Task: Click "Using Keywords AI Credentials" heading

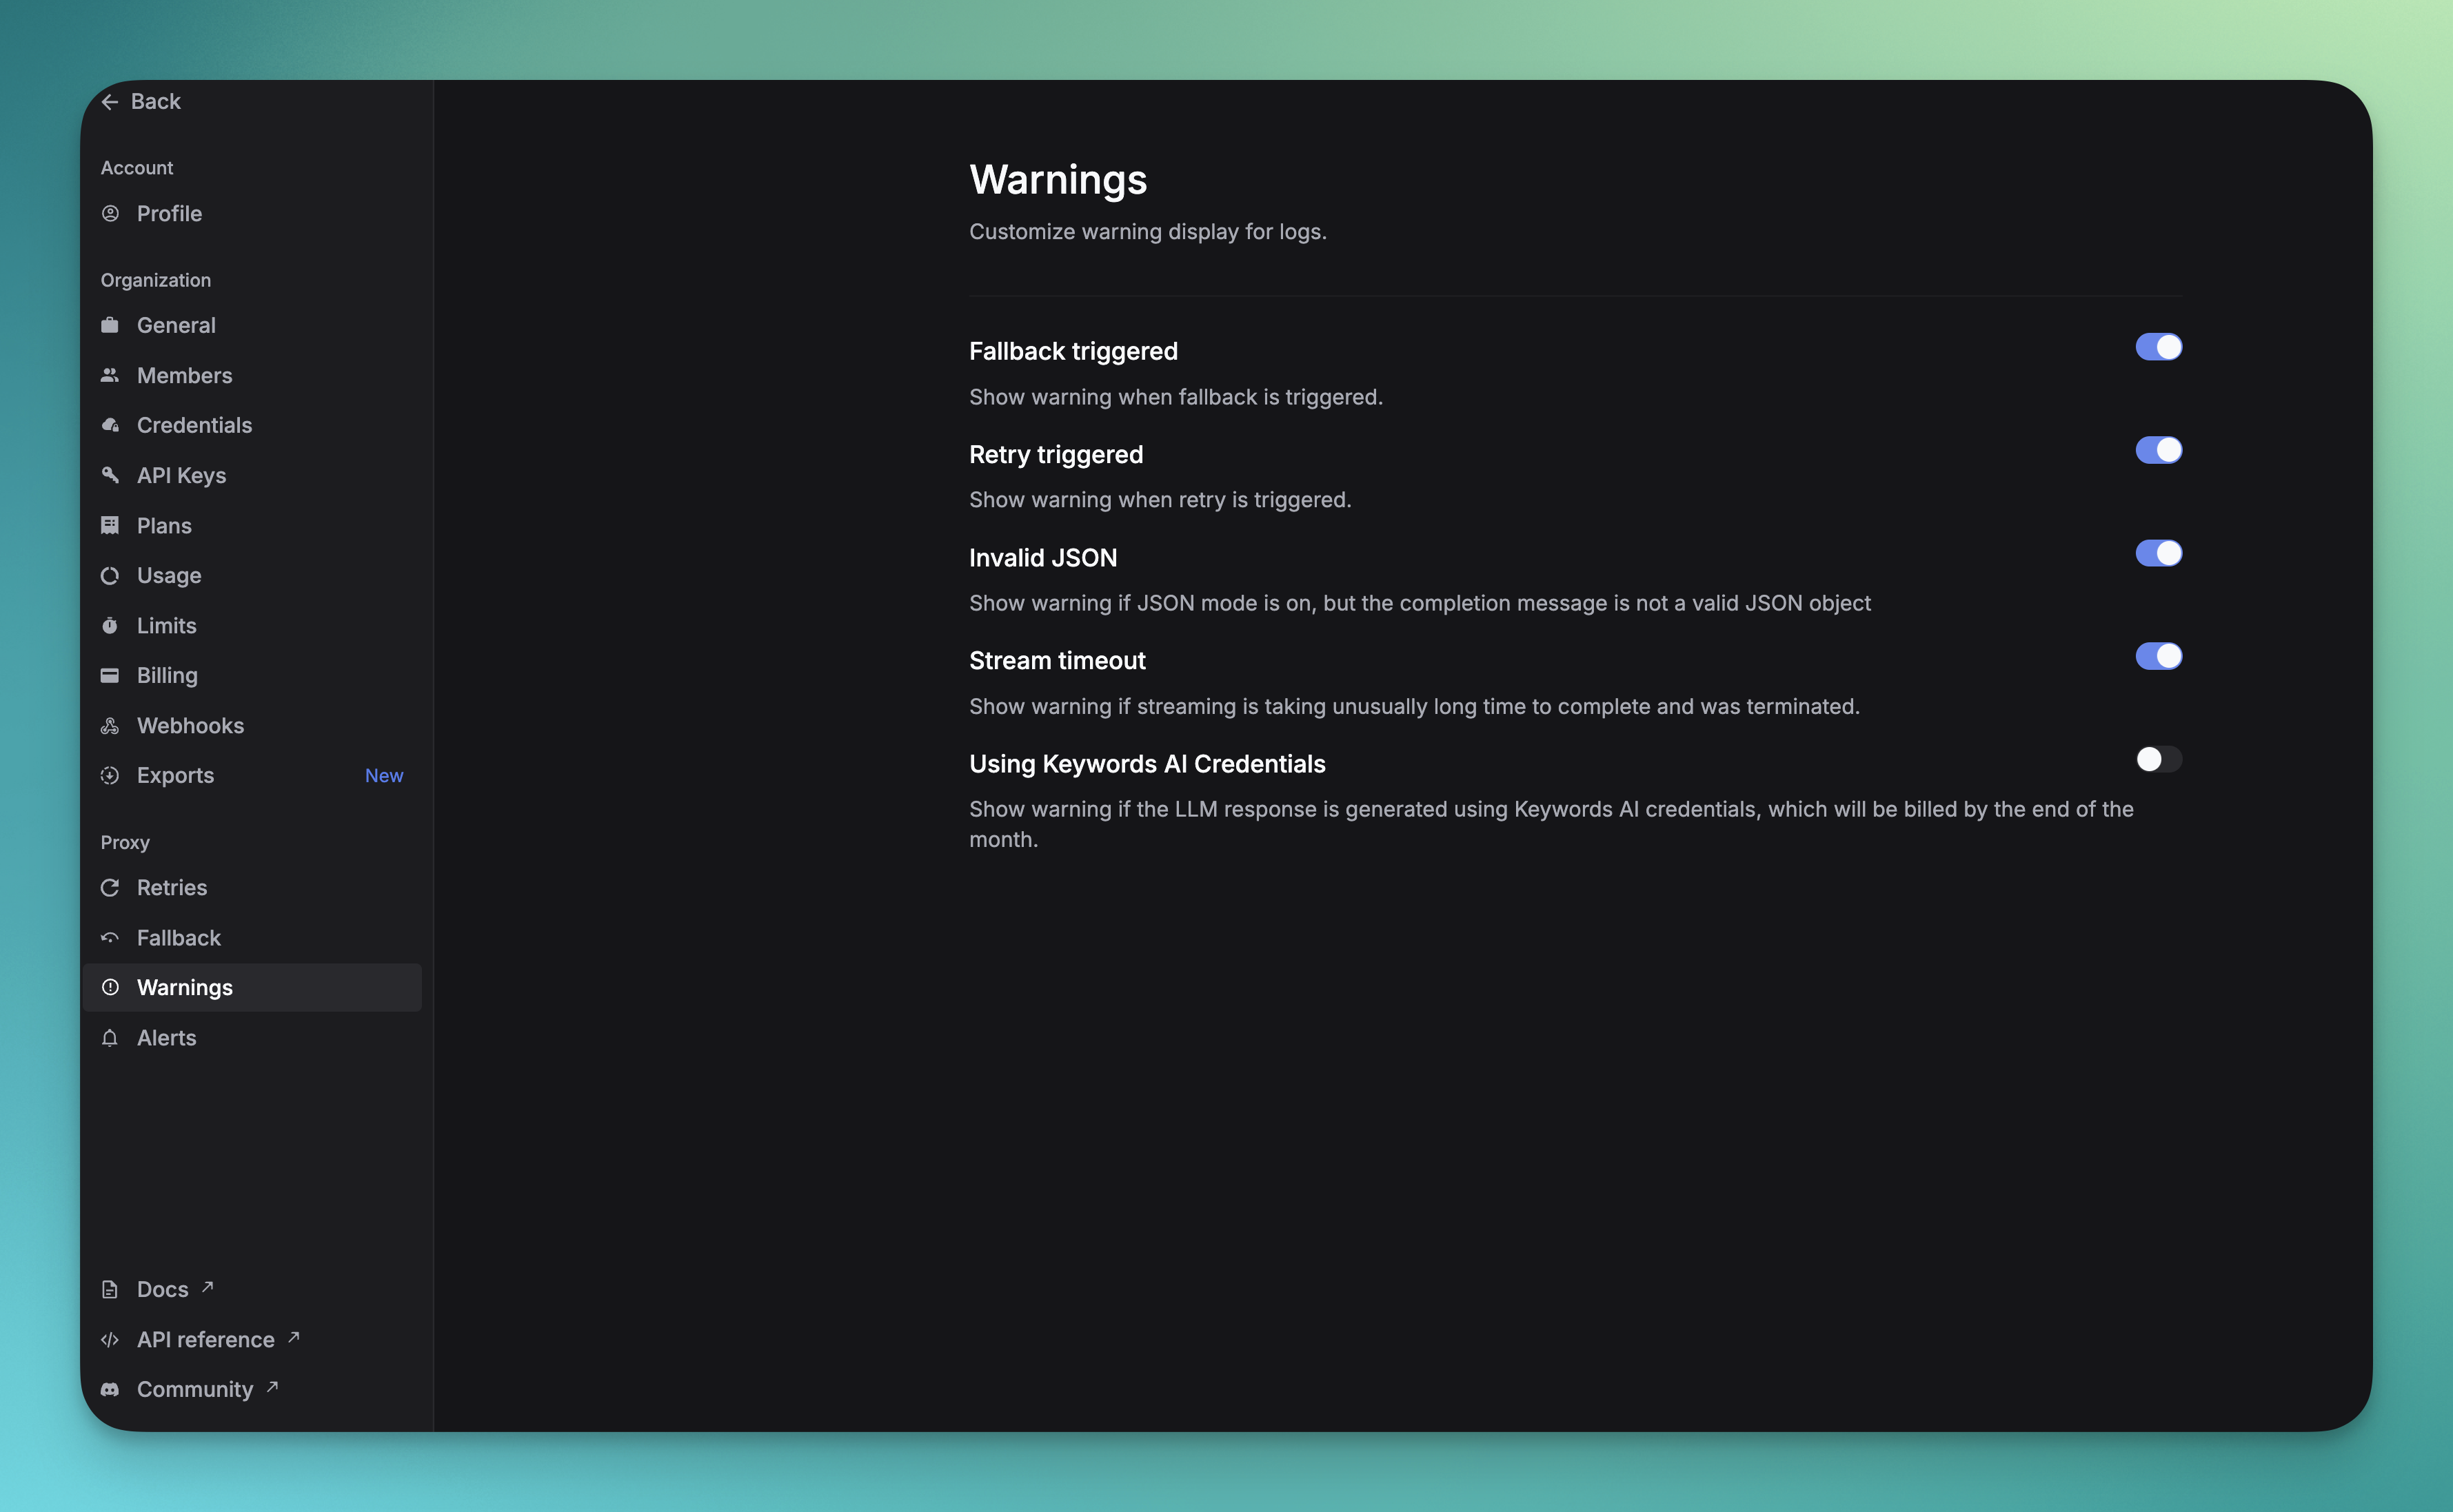Action: 1147,764
